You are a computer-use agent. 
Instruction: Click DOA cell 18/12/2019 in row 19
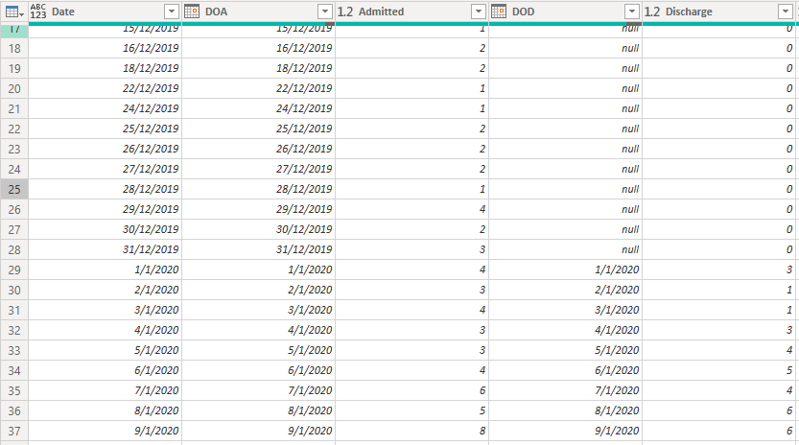pos(258,68)
